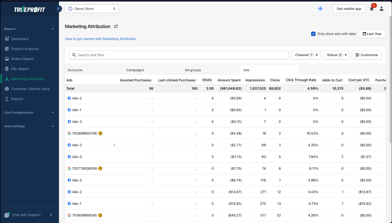Click the P&L Report sidebar icon
The height and width of the screenshot is (223, 392).
[x=7, y=69]
